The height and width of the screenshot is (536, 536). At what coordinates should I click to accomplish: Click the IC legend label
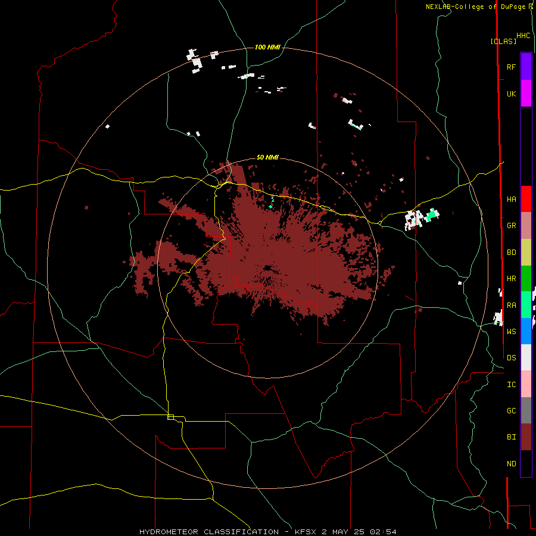tap(511, 384)
